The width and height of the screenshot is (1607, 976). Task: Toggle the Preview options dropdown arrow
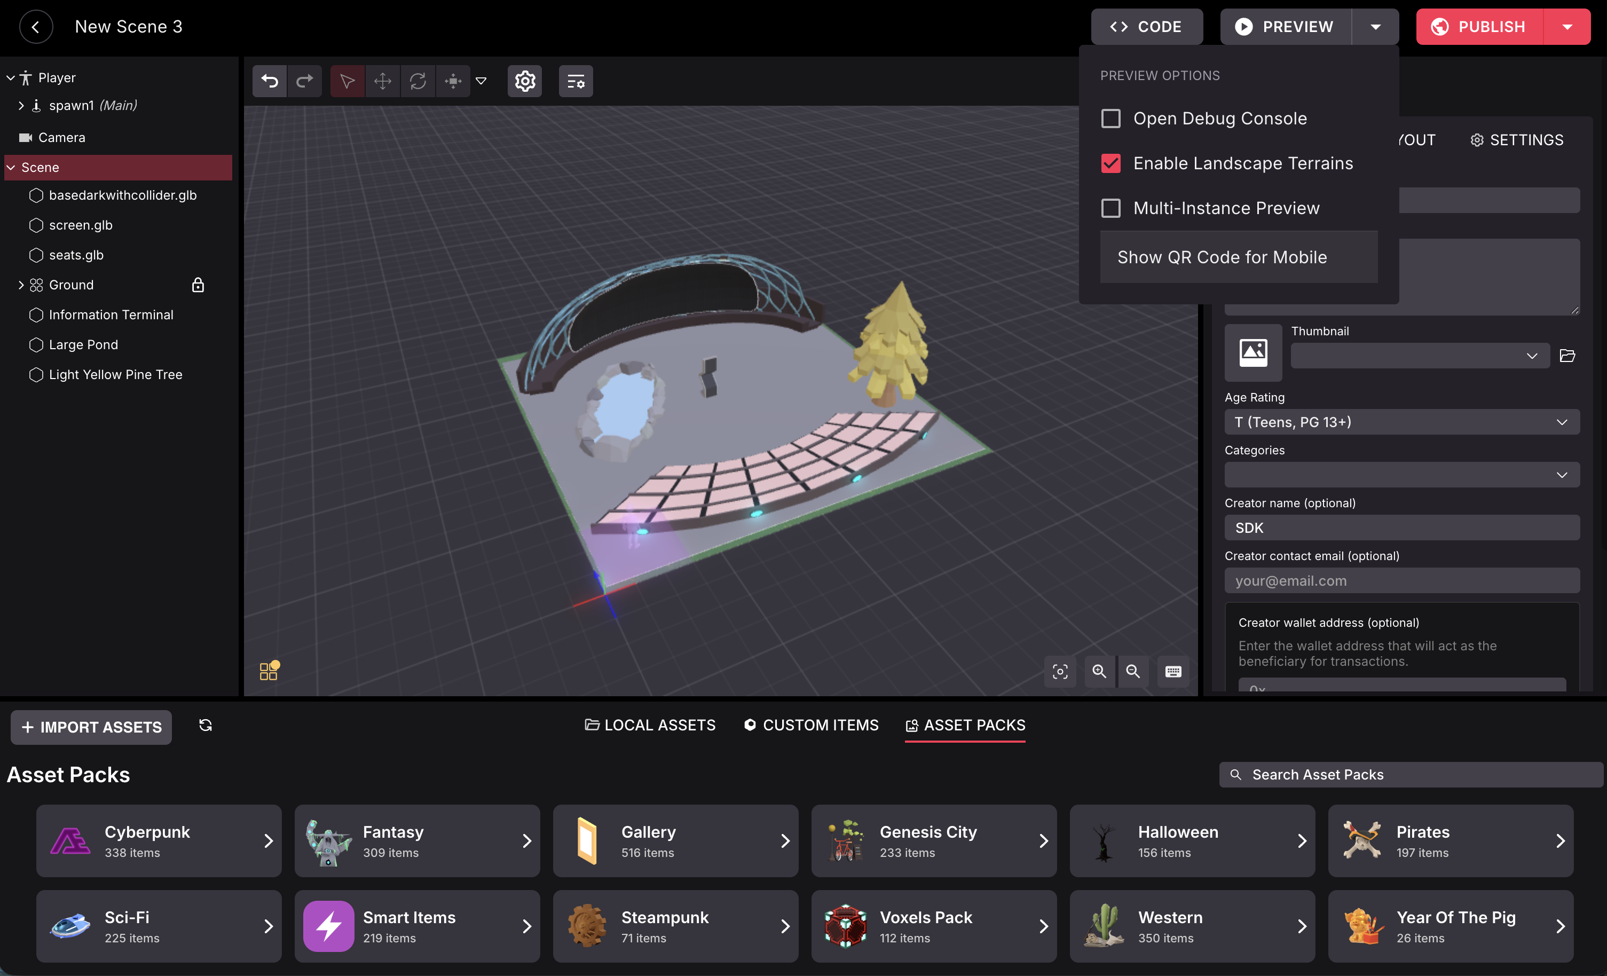click(1375, 27)
